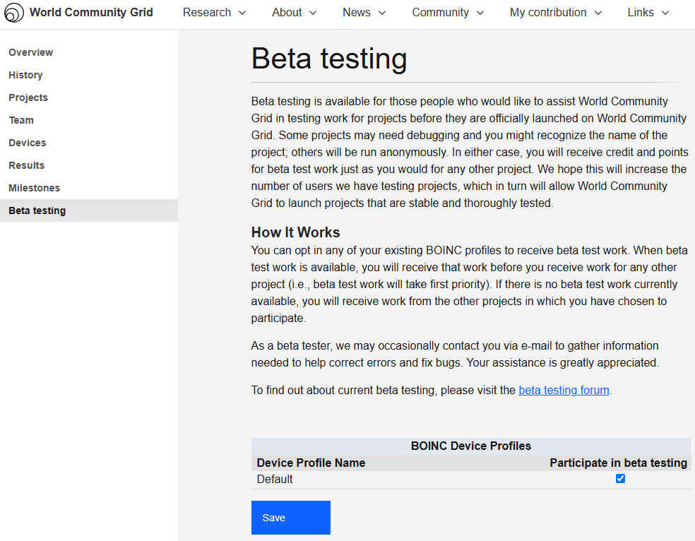Go to Overview in the sidebar
695x541 pixels.
tap(31, 52)
